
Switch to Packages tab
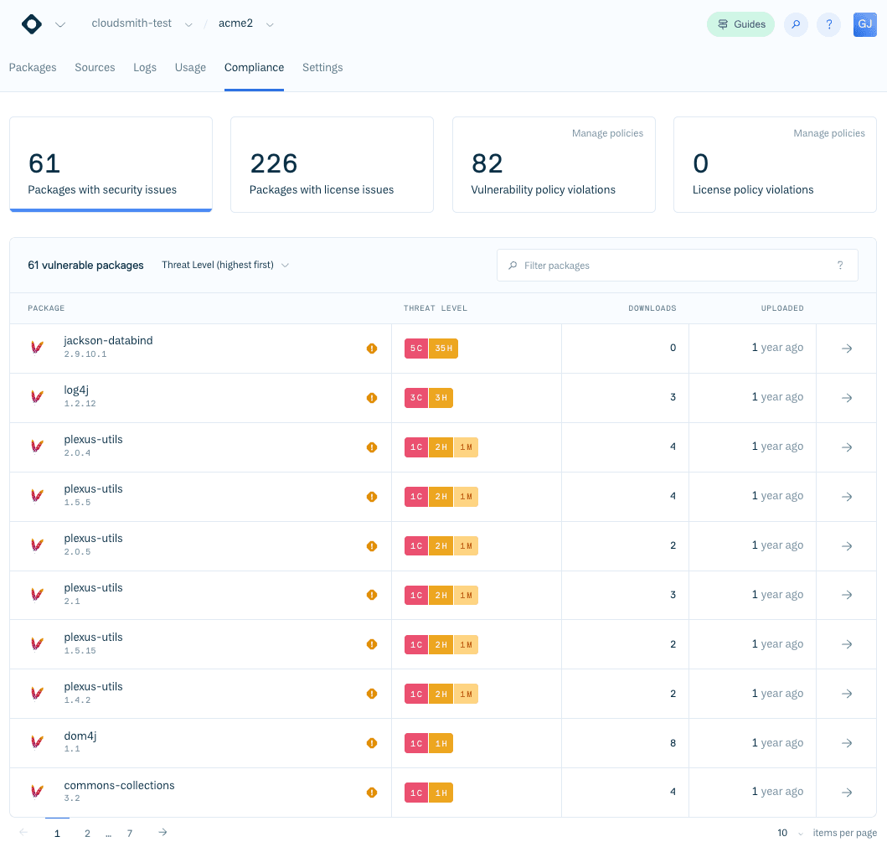pyautogui.click(x=33, y=67)
